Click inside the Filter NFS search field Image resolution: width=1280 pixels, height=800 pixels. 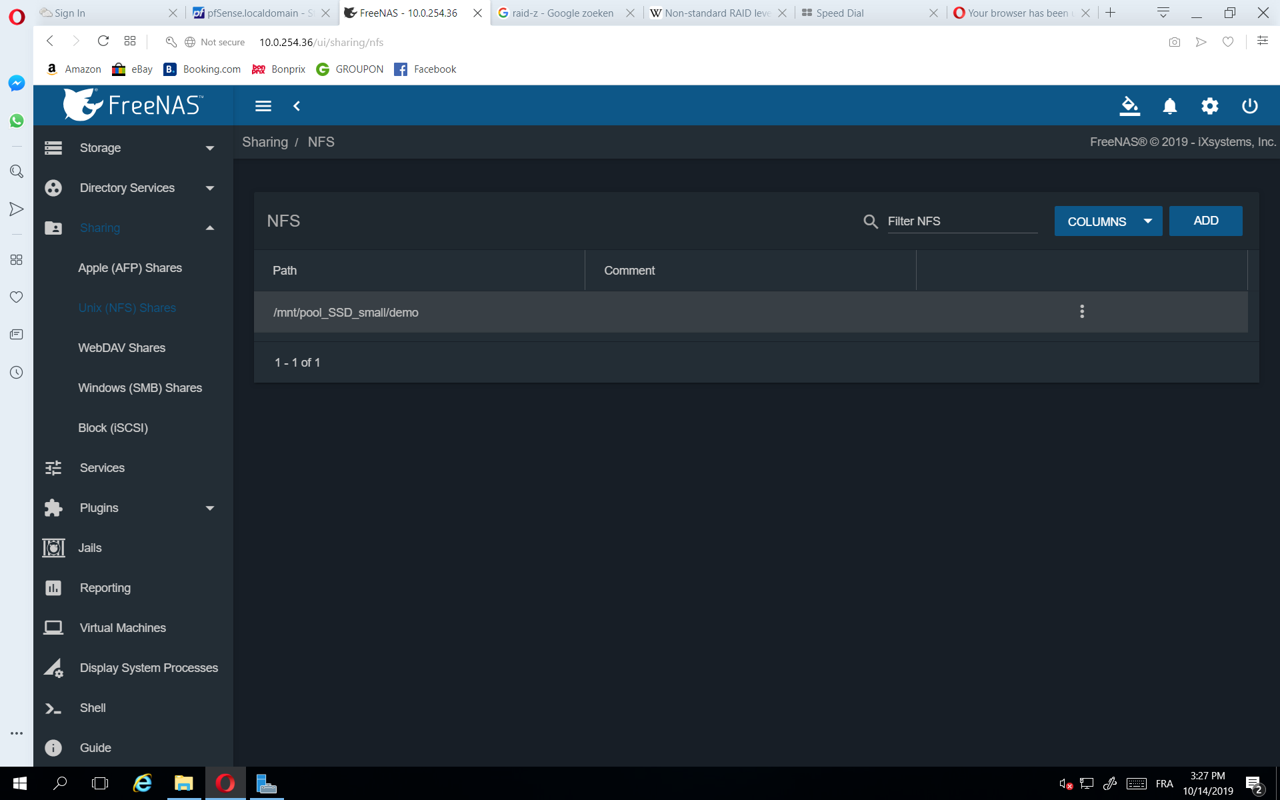(962, 221)
